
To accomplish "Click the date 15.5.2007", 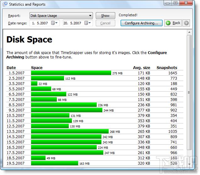I will (15, 142).
